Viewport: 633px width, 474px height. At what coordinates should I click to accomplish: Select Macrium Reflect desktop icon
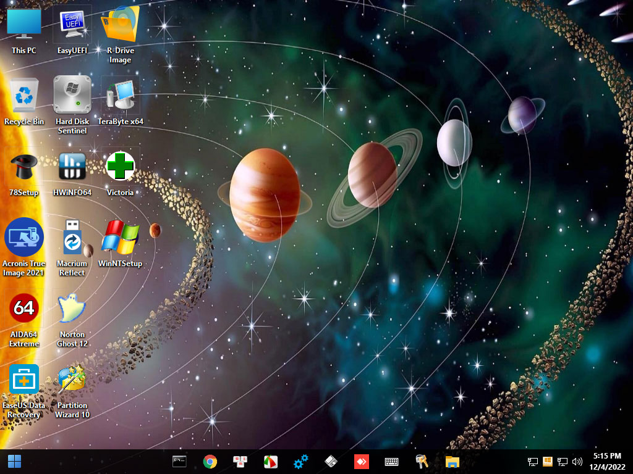click(72, 247)
